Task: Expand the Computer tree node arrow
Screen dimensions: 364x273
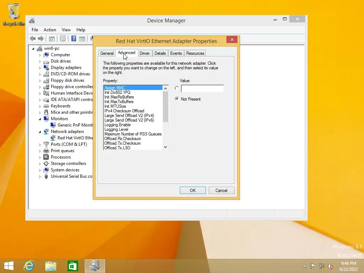Action: (x=40, y=55)
